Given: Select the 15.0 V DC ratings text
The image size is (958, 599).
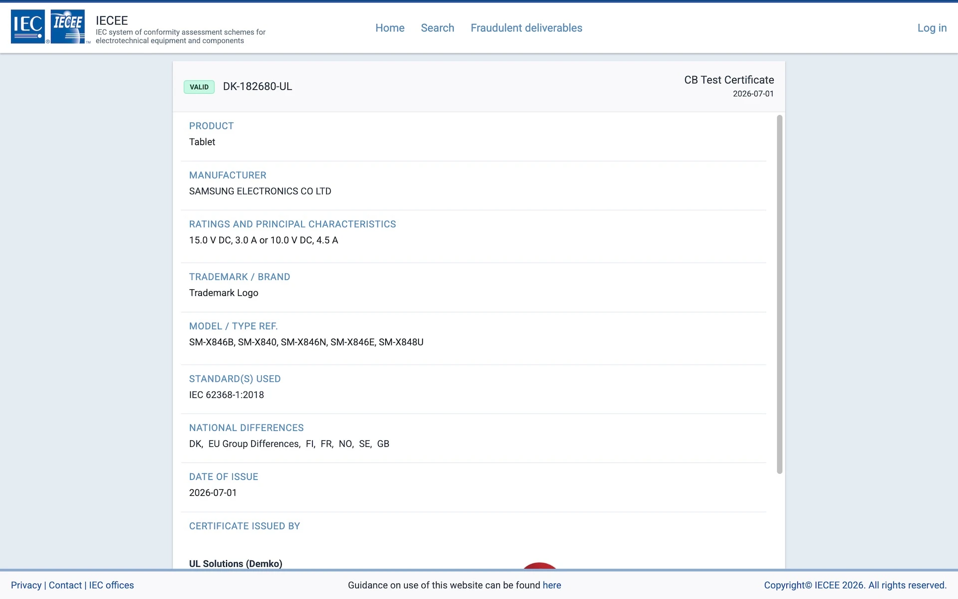Looking at the screenshot, I should click(x=263, y=240).
